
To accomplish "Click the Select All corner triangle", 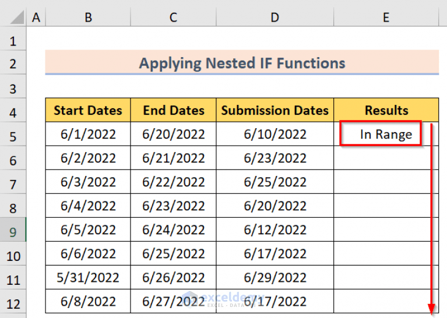I will click(x=17, y=17).
